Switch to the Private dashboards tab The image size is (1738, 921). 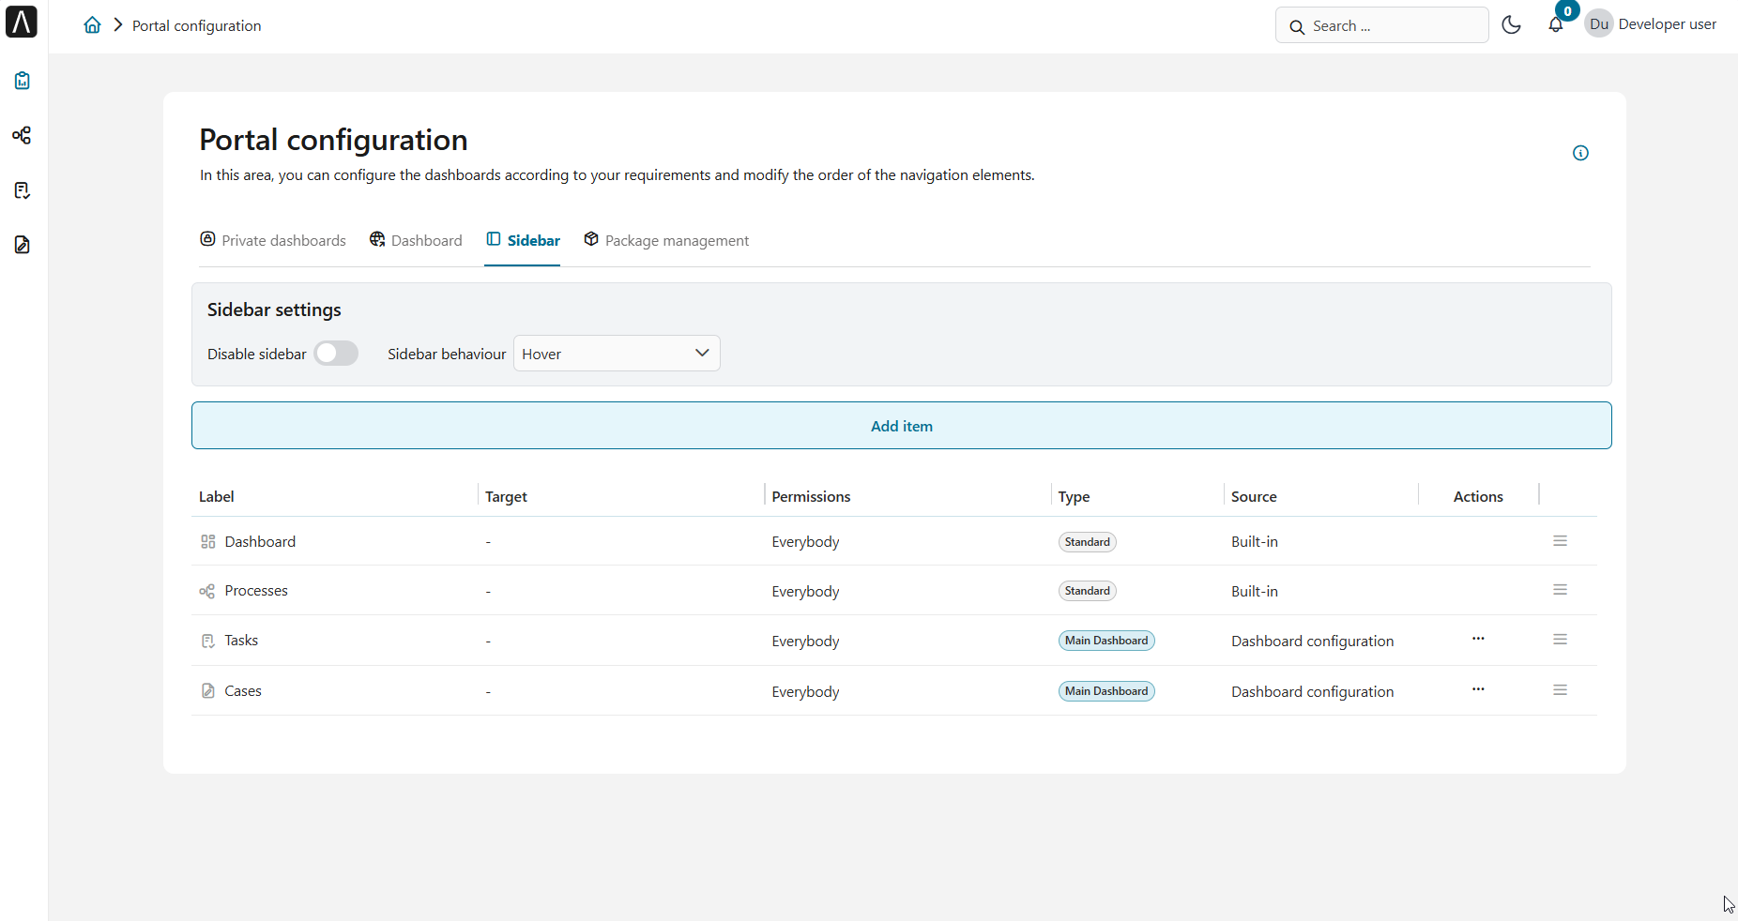(x=273, y=240)
